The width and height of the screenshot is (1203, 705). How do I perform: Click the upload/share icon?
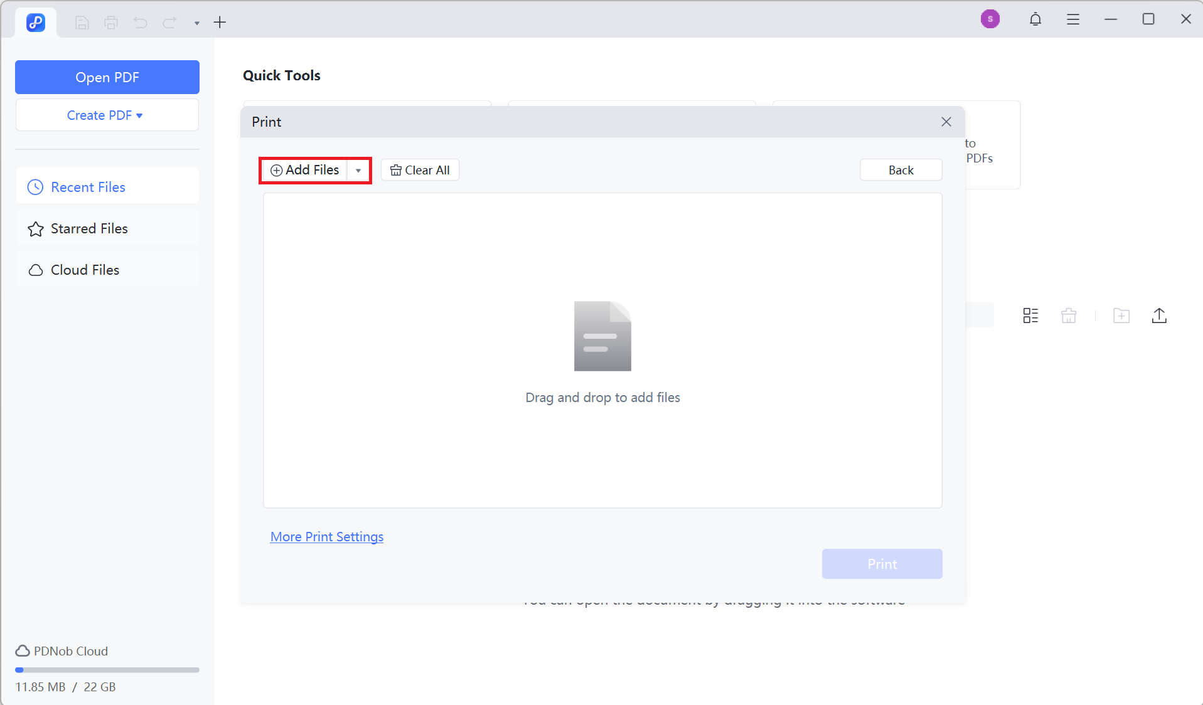(1160, 315)
